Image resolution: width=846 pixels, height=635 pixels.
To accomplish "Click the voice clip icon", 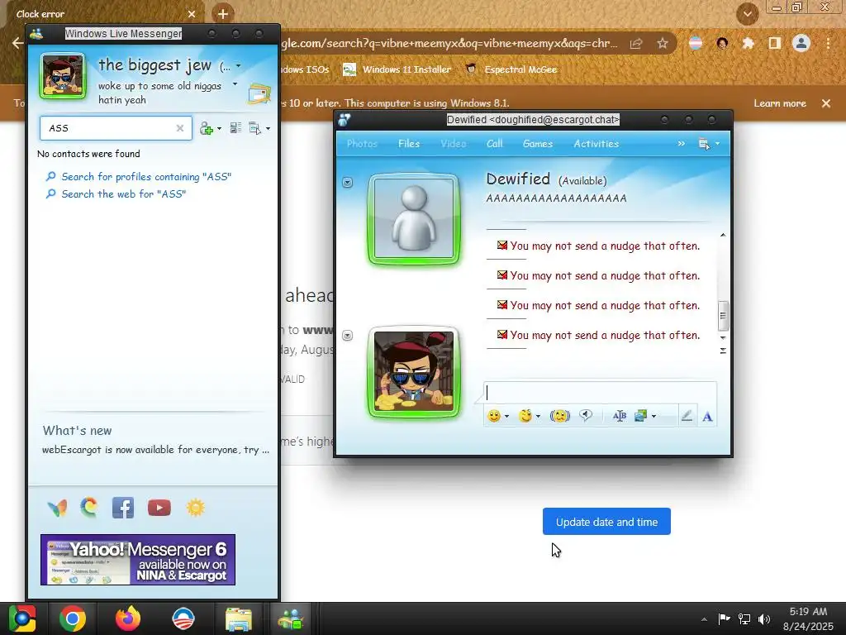I will [x=586, y=415].
